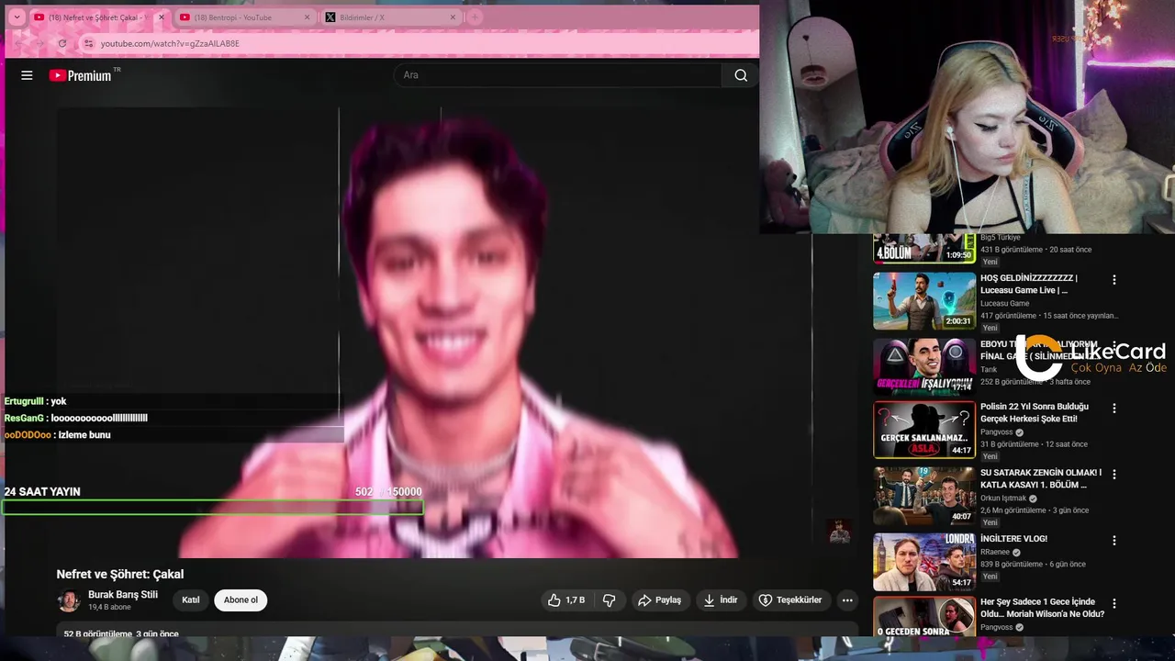Click the 24 SAAT YAYIN goal progress bar
Image resolution: width=1175 pixels, height=661 pixels.
click(x=213, y=507)
